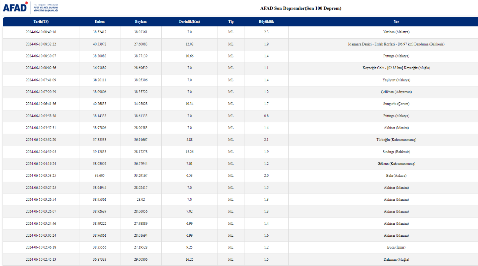Select magnitude value 1.7
The image size is (478, 266).
266,104
